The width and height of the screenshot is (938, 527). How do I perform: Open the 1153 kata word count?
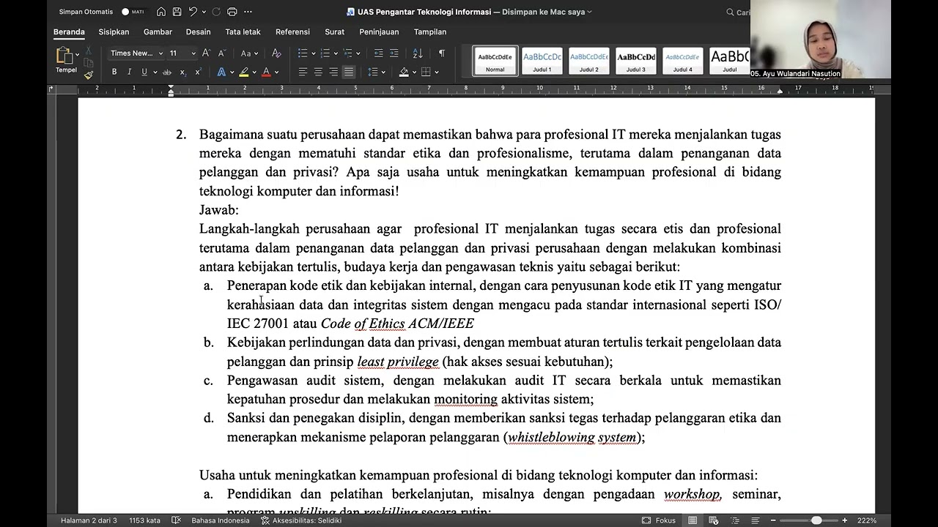click(x=144, y=520)
